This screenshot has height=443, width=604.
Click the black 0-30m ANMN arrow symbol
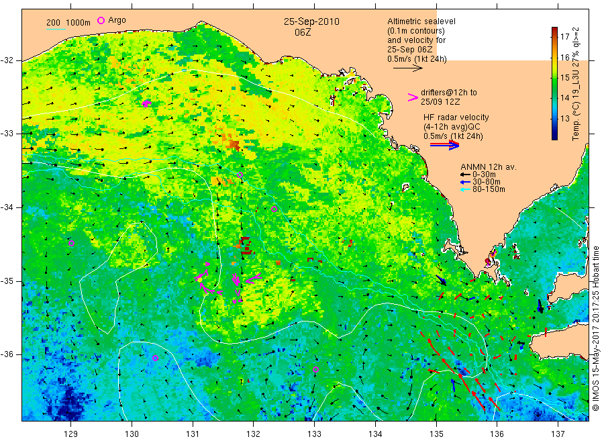465,175
